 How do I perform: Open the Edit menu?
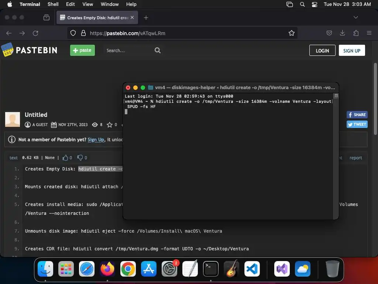71,4
